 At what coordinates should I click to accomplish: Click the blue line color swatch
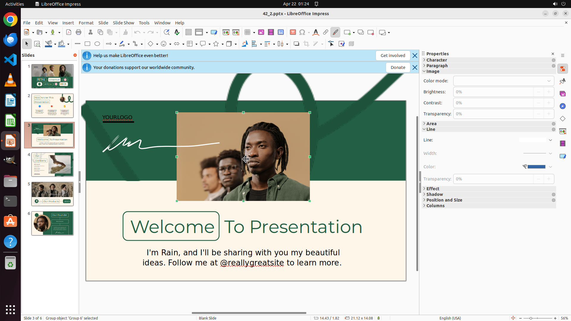(x=536, y=167)
